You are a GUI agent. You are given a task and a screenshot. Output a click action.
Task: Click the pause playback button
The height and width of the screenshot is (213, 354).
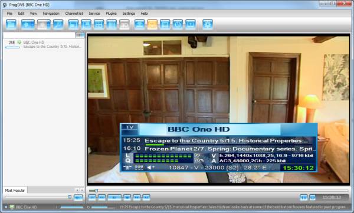point(114,198)
